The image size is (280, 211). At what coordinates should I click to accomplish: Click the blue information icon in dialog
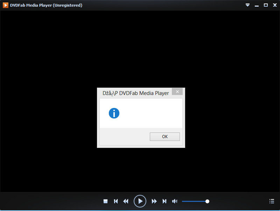[x=114, y=113]
